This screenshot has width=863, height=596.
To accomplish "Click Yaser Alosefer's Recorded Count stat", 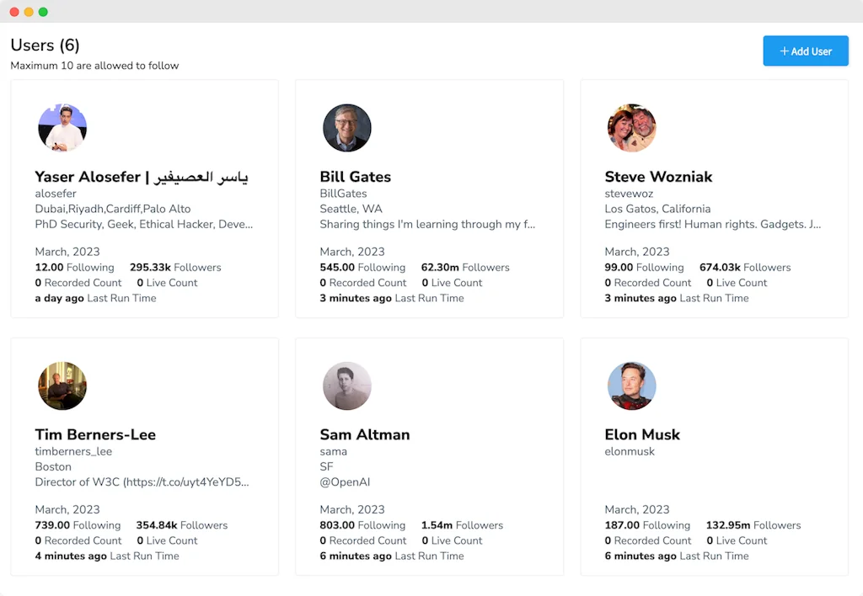I will click(x=78, y=283).
